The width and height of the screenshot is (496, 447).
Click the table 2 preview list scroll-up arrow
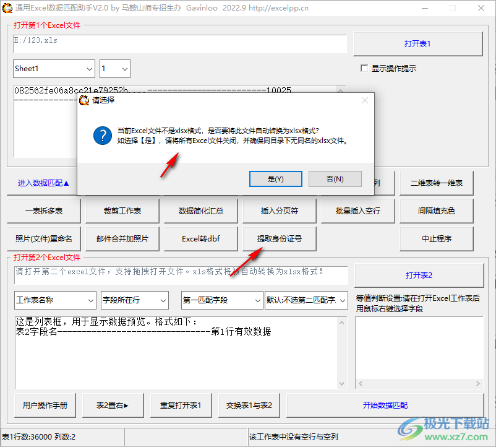[x=341, y=323]
